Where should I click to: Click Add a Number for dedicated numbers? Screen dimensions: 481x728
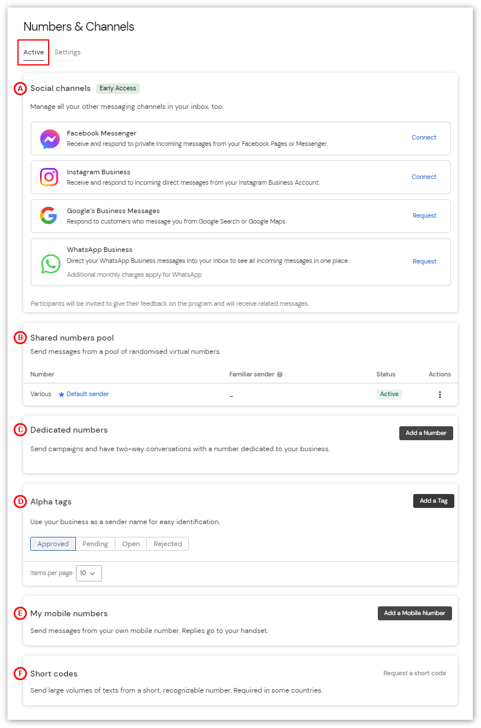pos(426,433)
